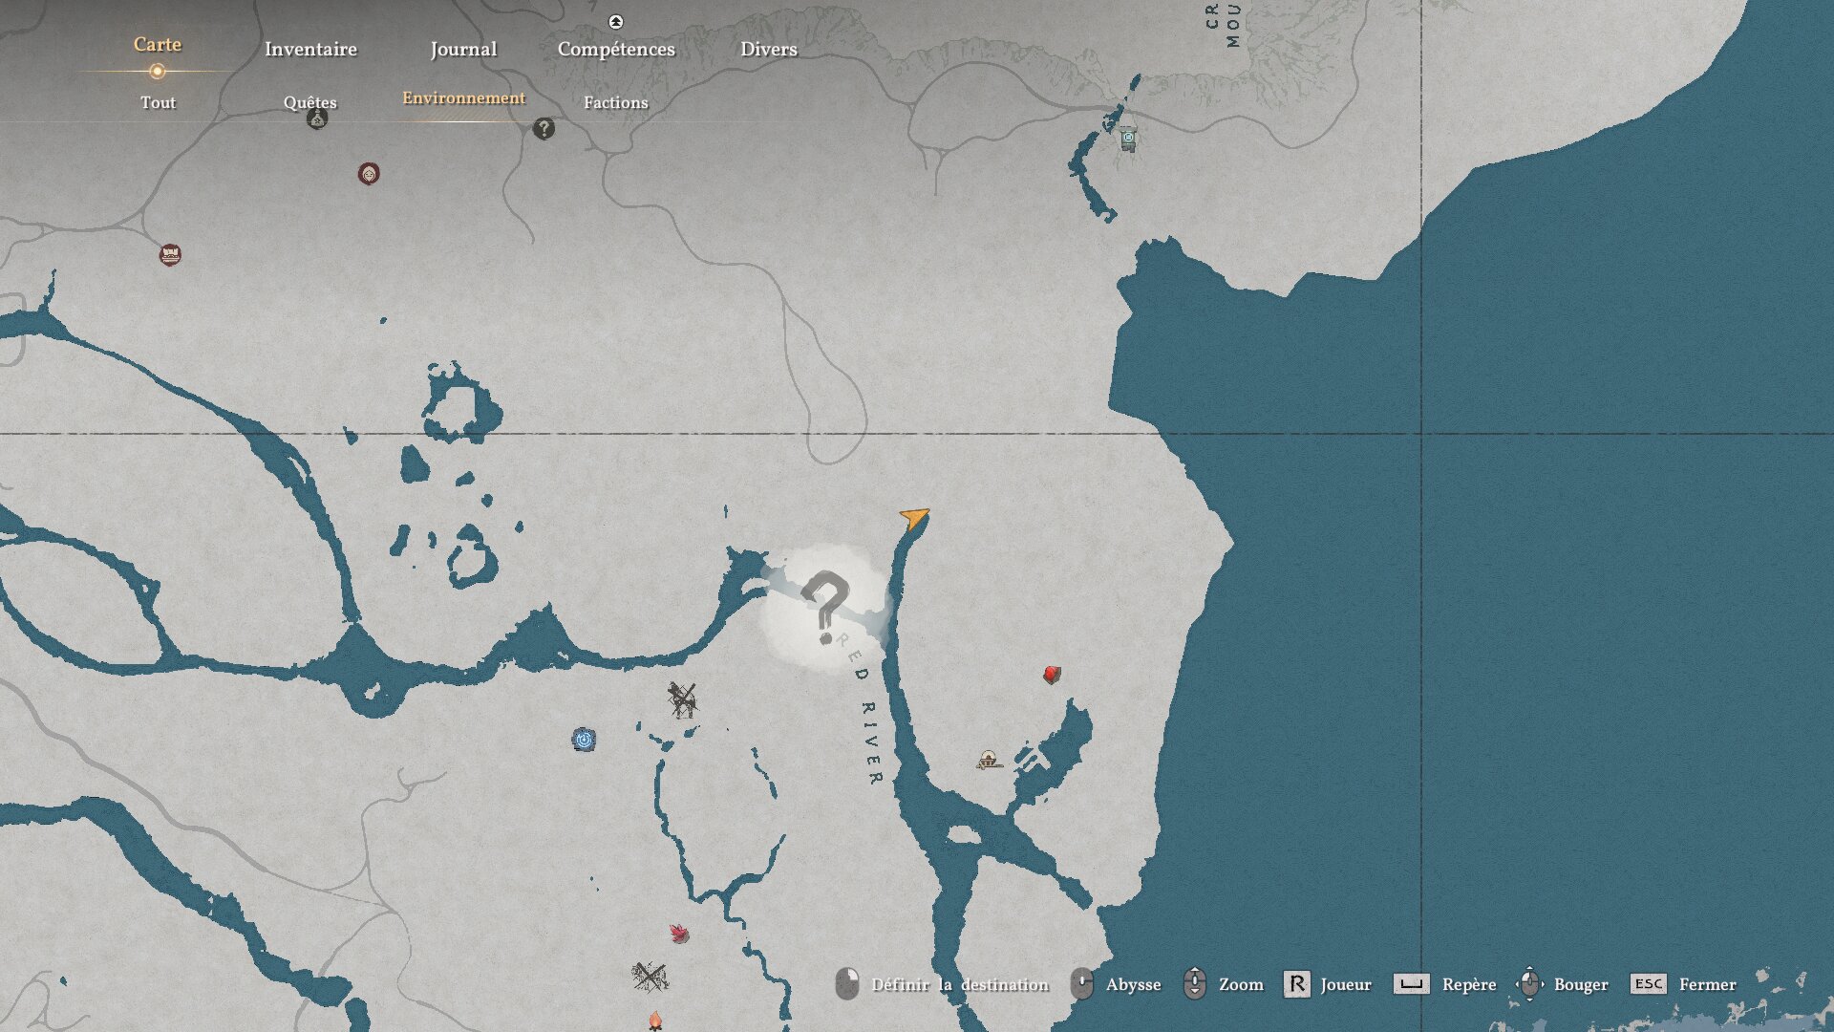The image size is (1834, 1032).
Task: Show all markers with Tout filter
Action: pyautogui.click(x=158, y=102)
